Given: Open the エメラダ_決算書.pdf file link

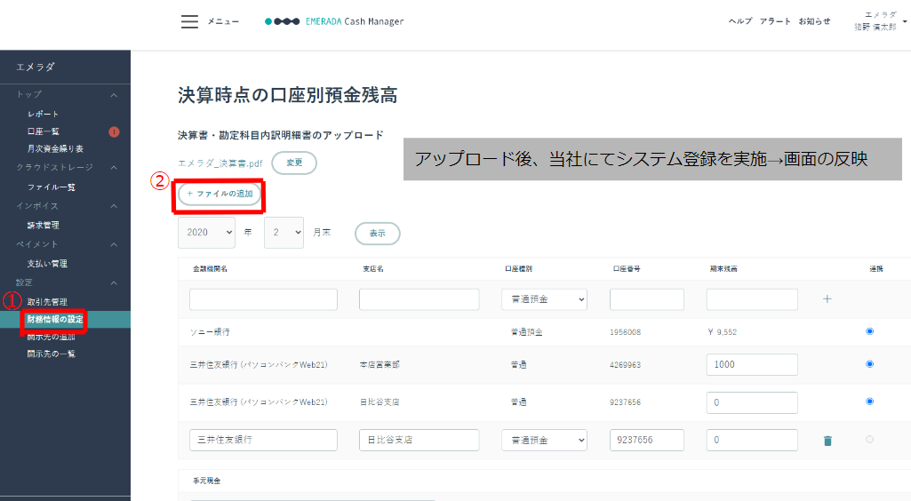Looking at the screenshot, I should click(220, 163).
